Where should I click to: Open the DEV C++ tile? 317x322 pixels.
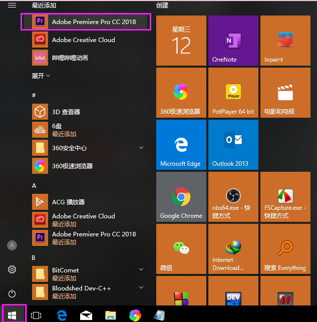tap(233, 291)
